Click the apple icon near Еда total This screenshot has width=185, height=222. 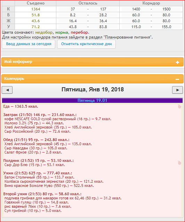pos(179,106)
